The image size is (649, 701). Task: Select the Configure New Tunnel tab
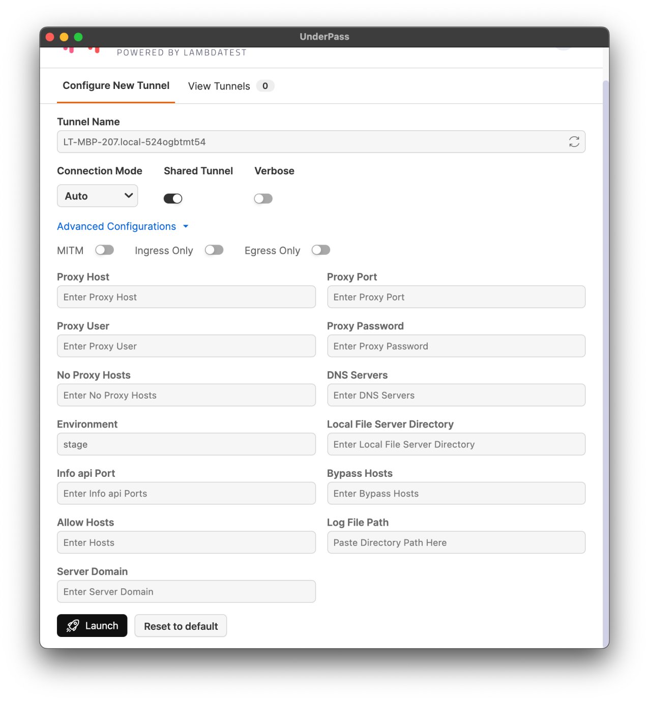(x=116, y=85)
